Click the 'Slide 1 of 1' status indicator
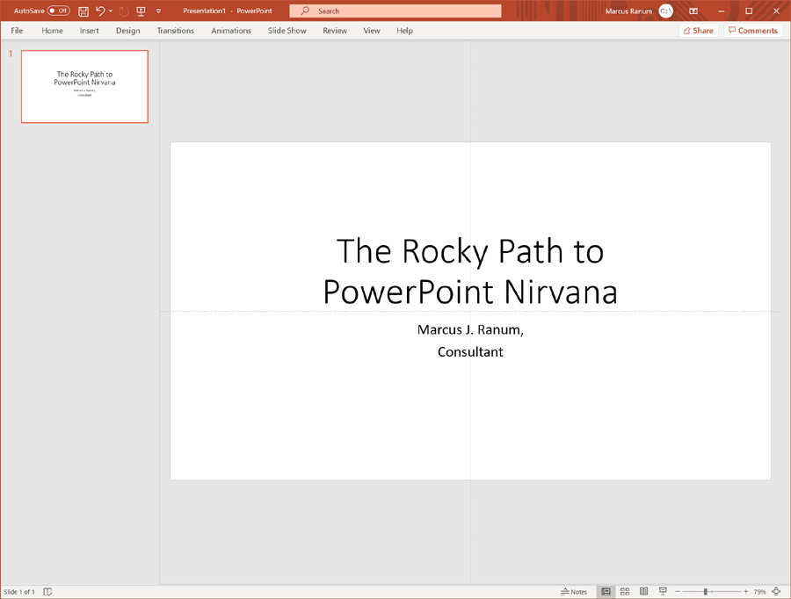The image size is (791, 599). [19, 592]
